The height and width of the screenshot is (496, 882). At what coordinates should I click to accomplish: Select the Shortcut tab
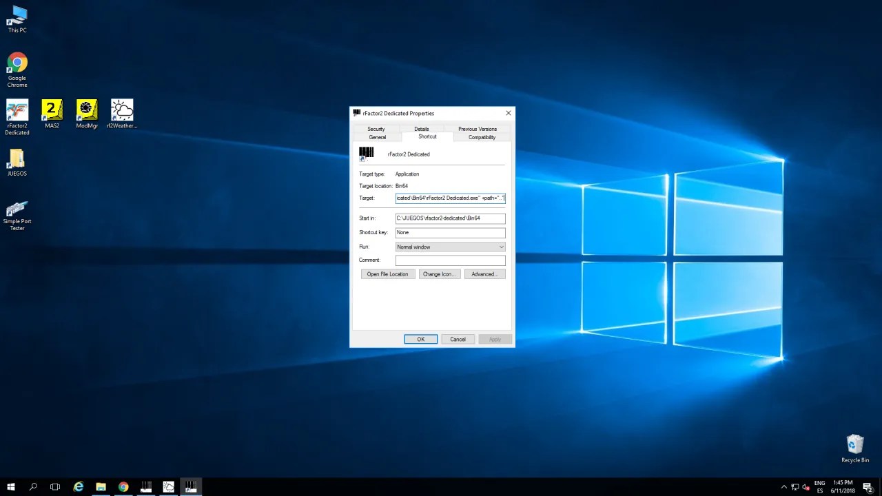(428, 136)
